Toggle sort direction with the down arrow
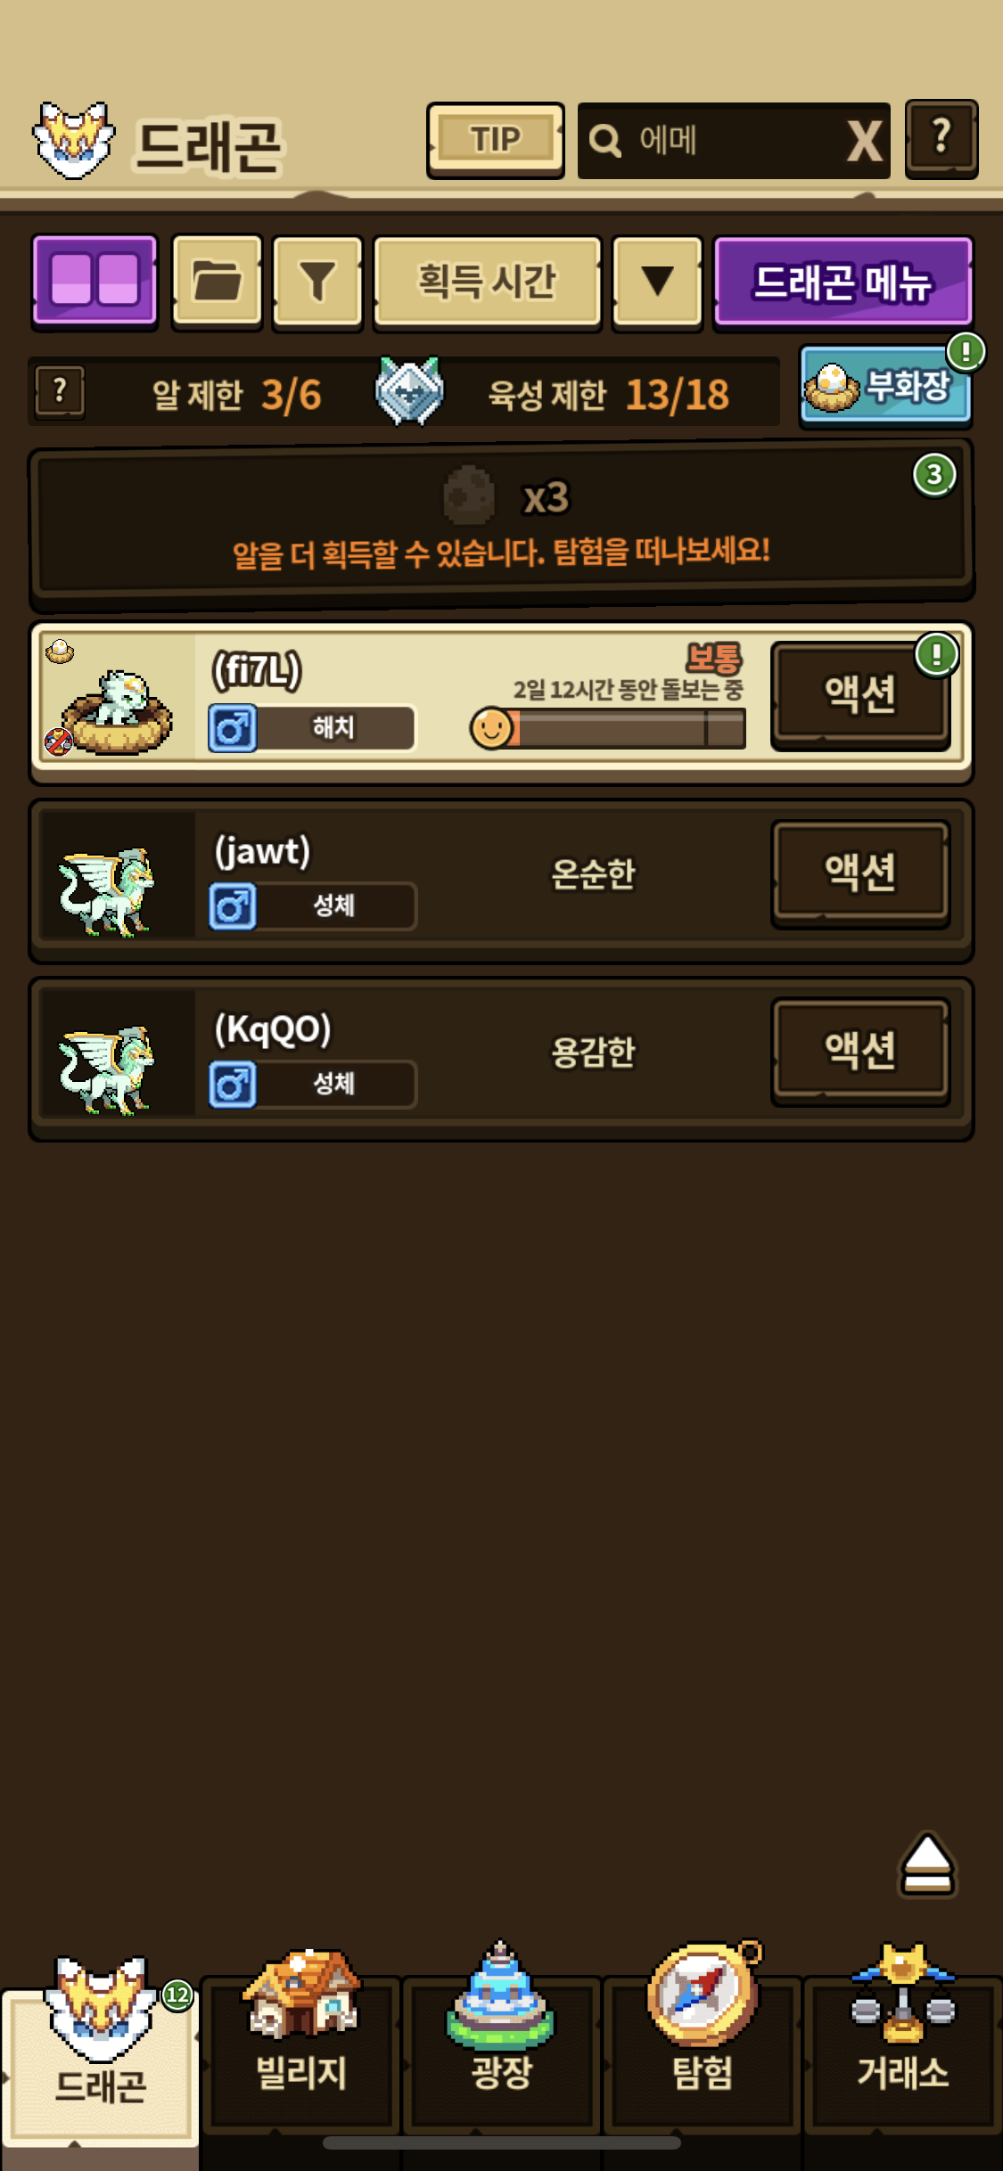Viewport: 1003px width, 2171px height. (658, 282)
